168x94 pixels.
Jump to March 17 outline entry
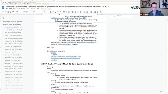pyautogui.click(x=14, y=30)
